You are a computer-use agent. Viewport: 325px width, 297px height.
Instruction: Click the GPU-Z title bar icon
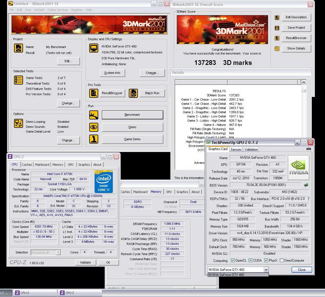(208, 142)
